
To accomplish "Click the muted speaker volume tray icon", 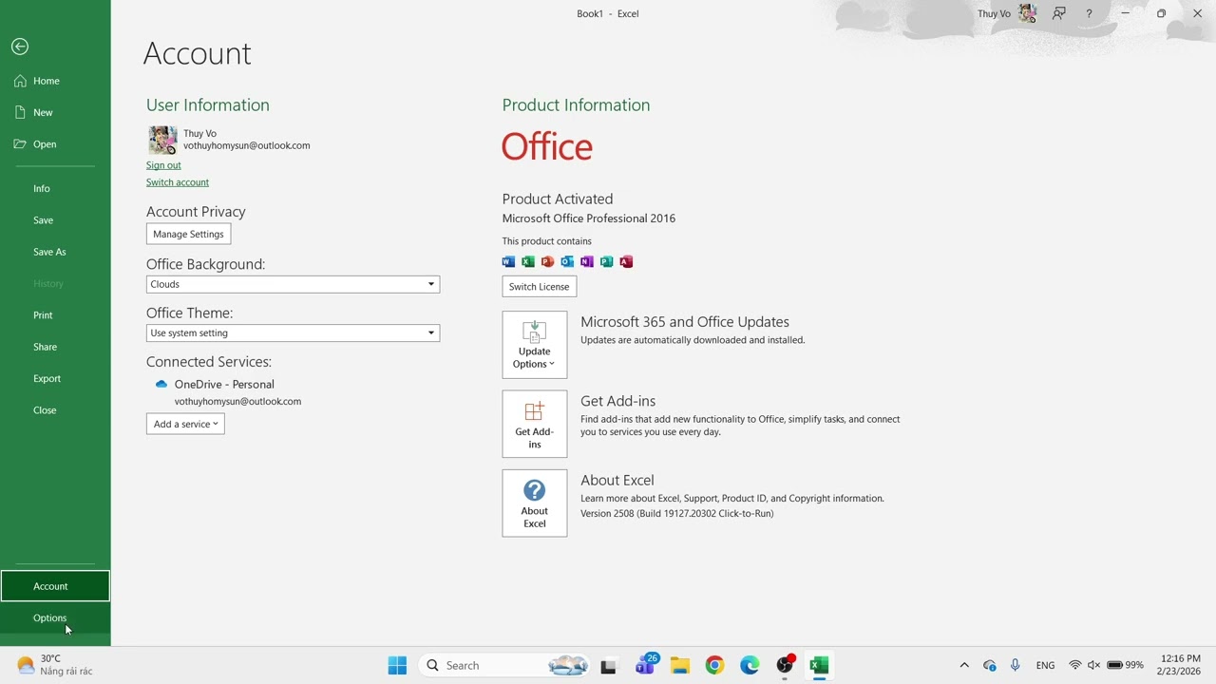I will (1093, 665).
